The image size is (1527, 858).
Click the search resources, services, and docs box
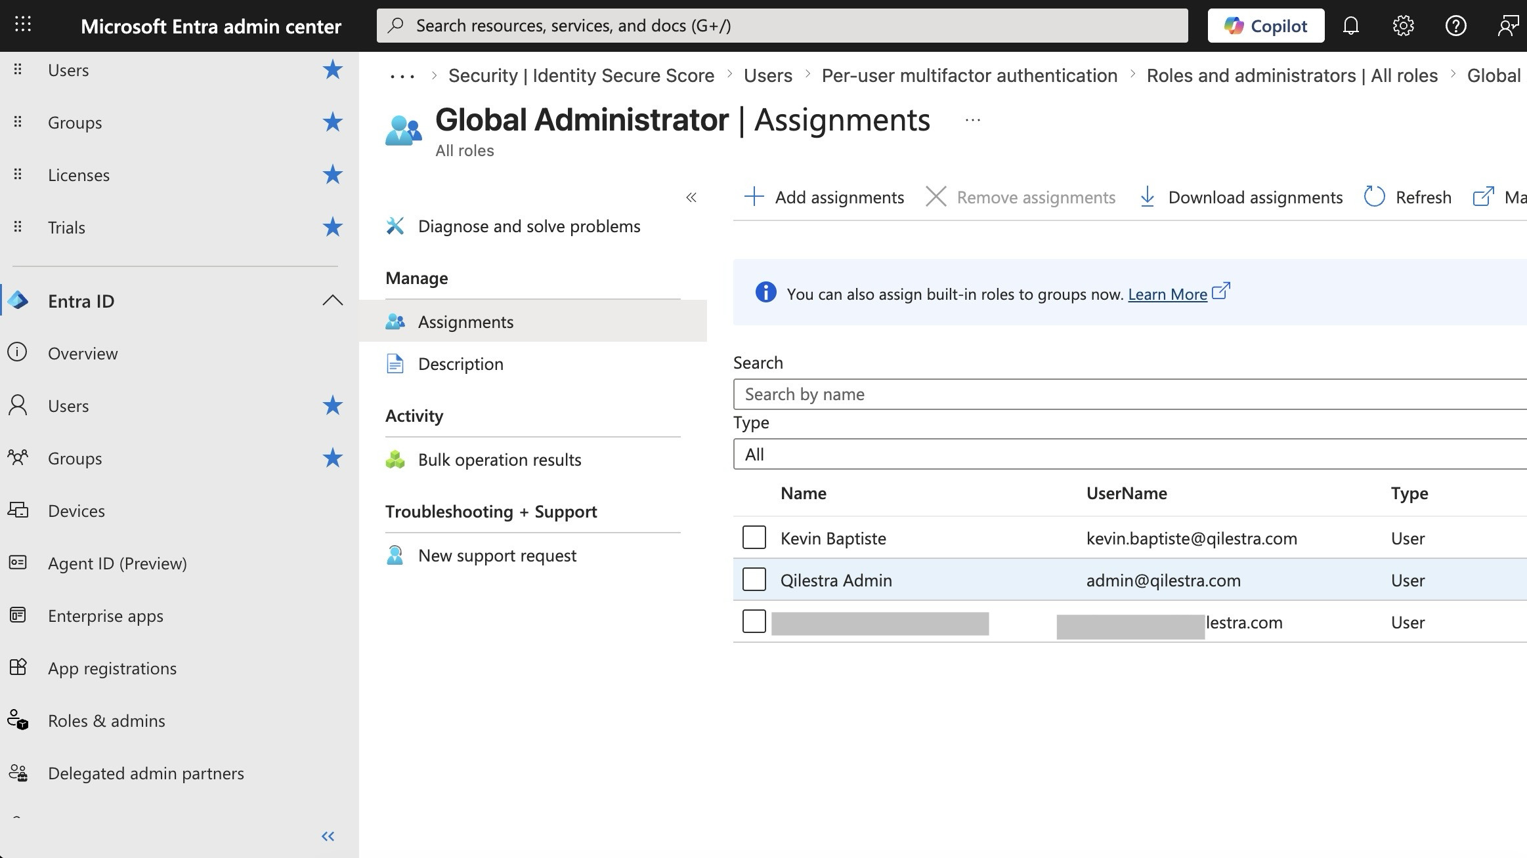(x=782, y=26)
